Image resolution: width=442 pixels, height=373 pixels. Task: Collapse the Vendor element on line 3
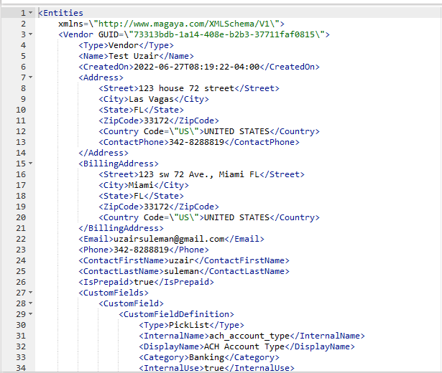pyautogui.click(x=31, y=34)
